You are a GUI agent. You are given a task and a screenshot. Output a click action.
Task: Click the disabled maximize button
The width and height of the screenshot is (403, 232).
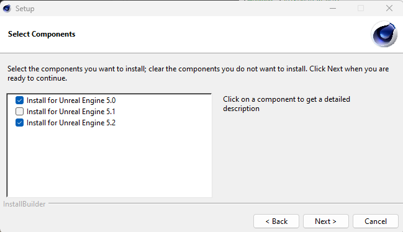[361, 9]
